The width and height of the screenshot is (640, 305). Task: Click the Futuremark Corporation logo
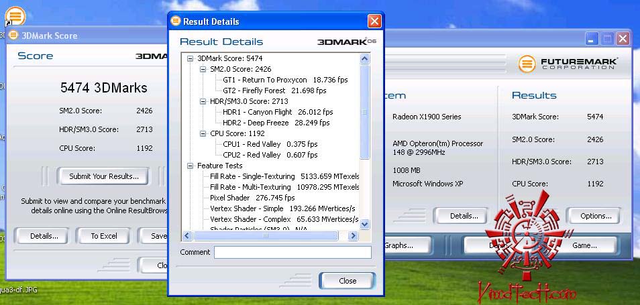point(568,64)
